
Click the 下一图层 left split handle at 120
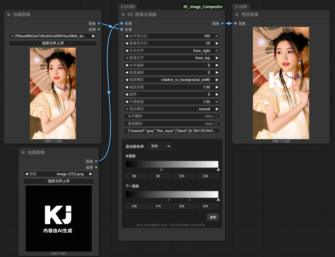point(168,199)
